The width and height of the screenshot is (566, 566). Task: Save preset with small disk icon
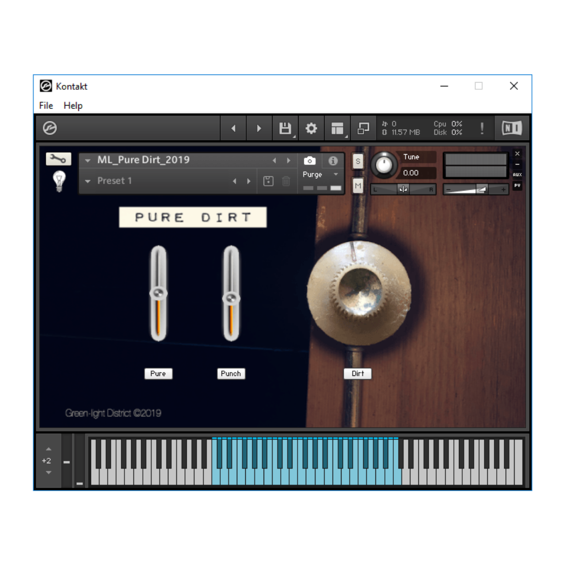point(268,181)
